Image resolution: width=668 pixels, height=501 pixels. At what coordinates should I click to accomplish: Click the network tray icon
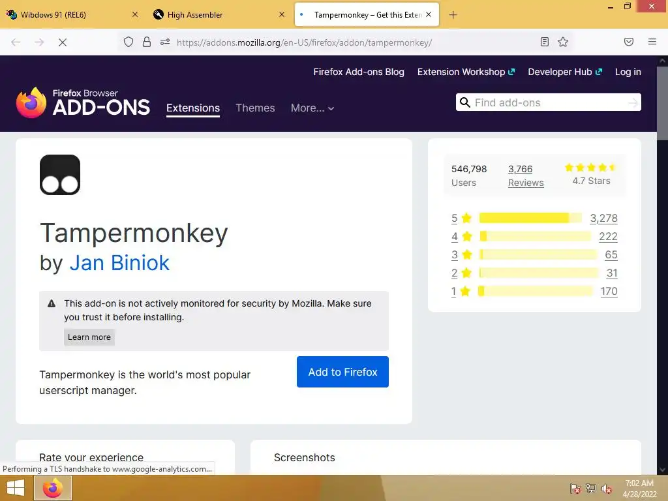click(x=591, y=489)
